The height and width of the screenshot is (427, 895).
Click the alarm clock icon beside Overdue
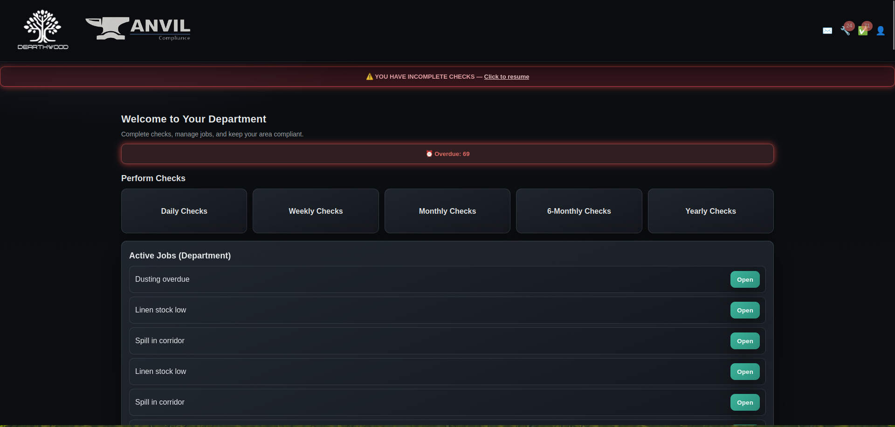click(x=429, y=154)
